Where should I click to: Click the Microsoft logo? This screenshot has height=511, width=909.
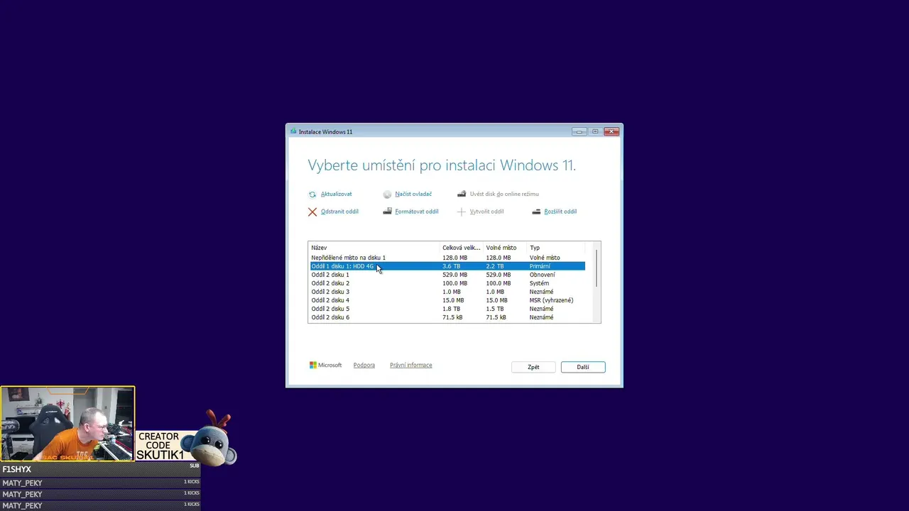point(326,365)
